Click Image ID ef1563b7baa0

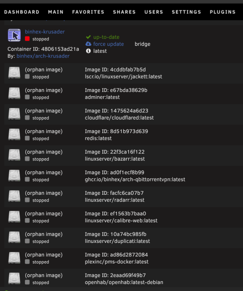(x=115, y=214)
